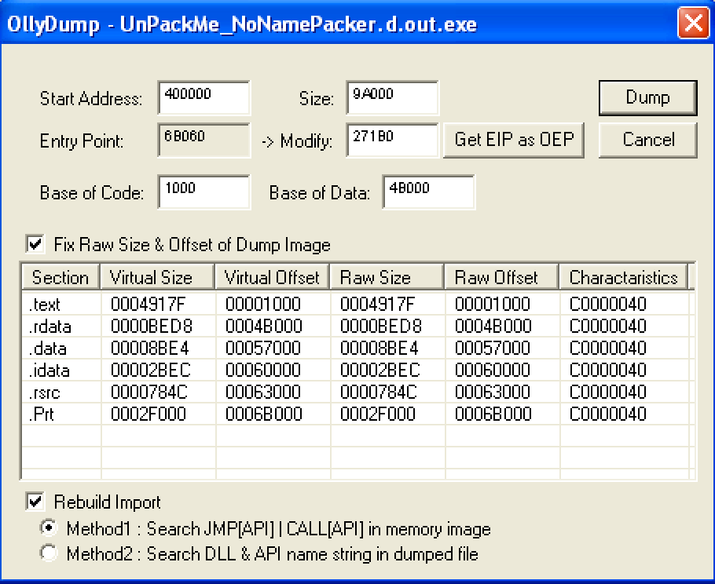Image resolution: width=715 pixels, height=584 pixels.
Task: Click .text Virtual Size 0004917F
Action: (x=148, y=304)
